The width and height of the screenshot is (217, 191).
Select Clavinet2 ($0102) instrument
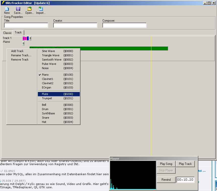[59, 83]
